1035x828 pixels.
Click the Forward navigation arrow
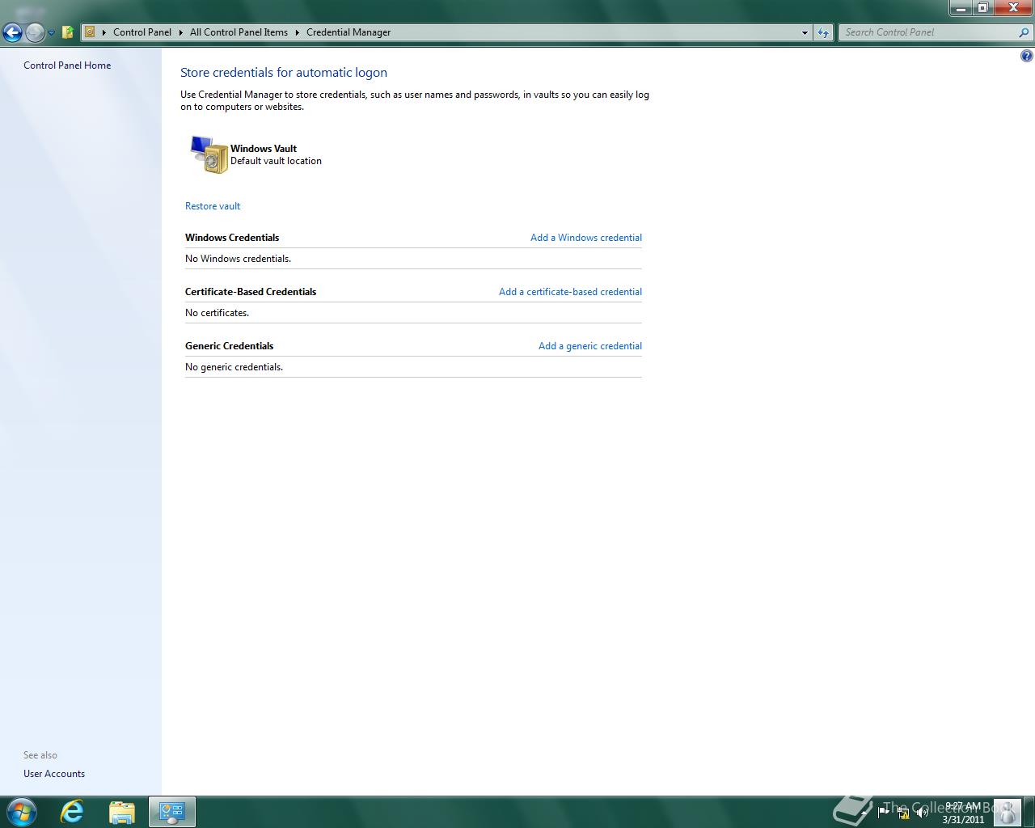[x=35, y=32]
